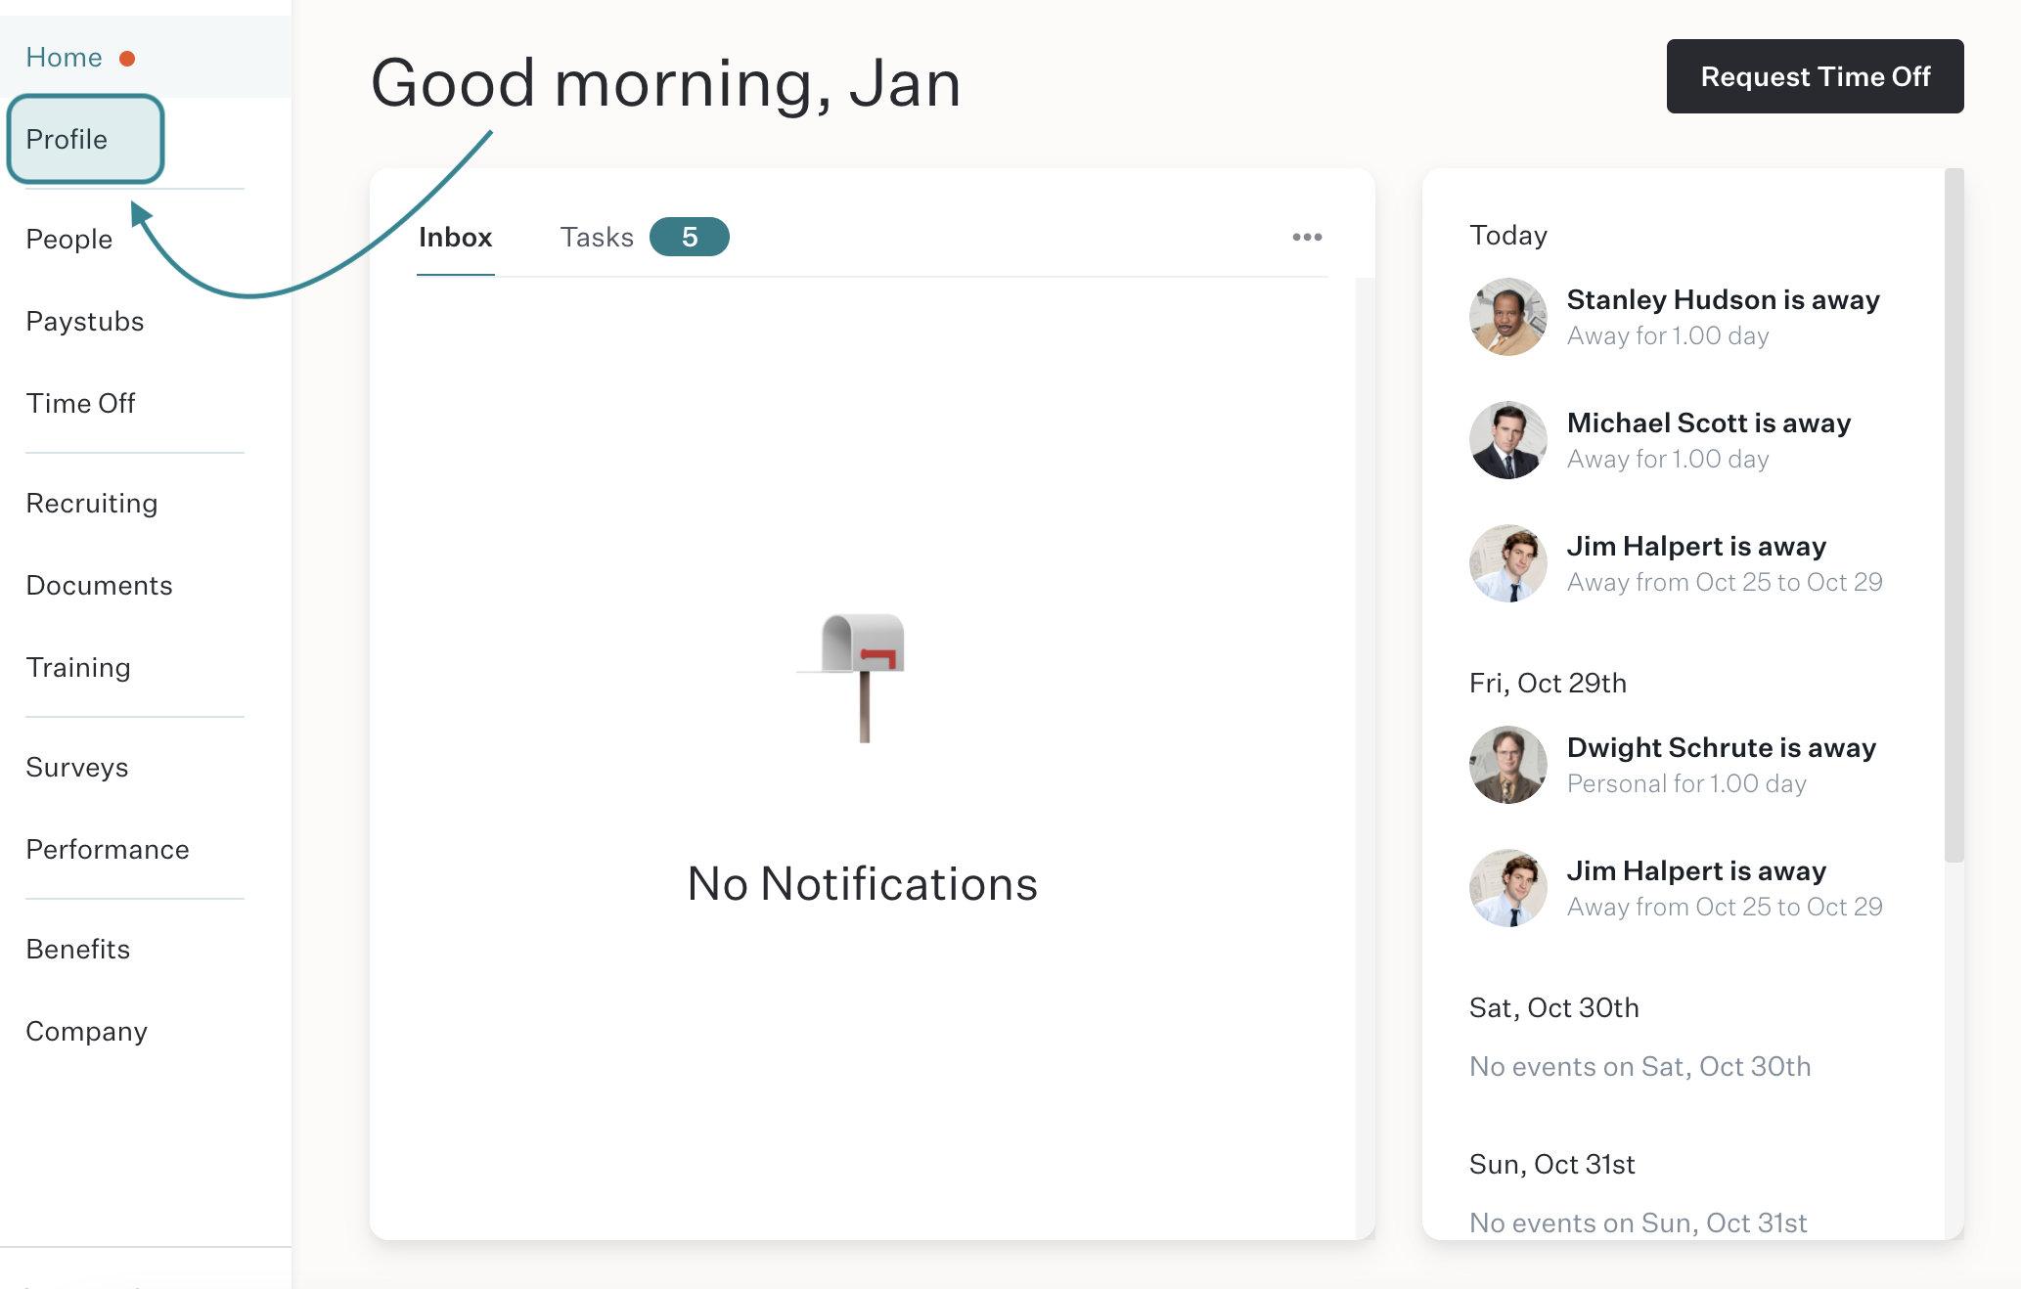Image resolution: width=2021 pixels, height=1289 pixels.
Task: Click Dwight Schrute's avatar photo
Action: (1507, 765)
